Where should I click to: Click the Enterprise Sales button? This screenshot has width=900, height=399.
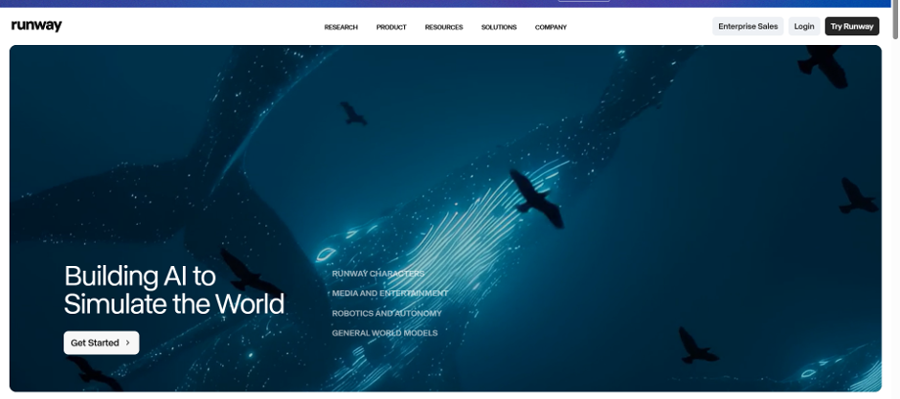[x=748, y=27]
